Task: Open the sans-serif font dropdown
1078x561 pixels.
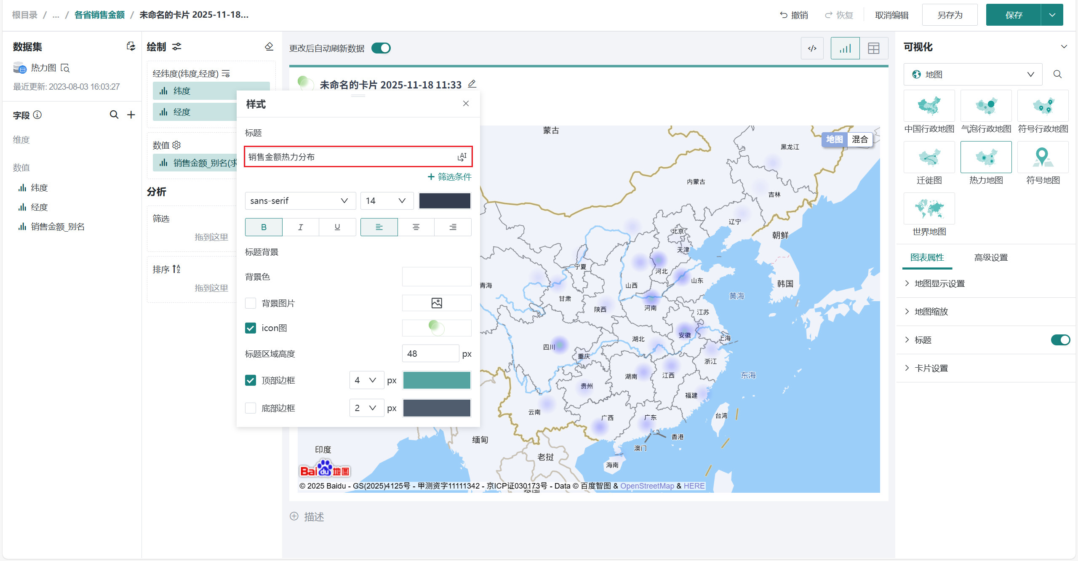Action: pyautogui.click(x=299, y=201)
